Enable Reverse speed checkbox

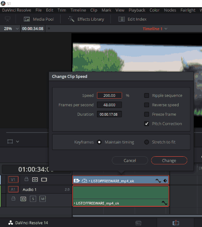pyautogui.click(x=146, y=105)
